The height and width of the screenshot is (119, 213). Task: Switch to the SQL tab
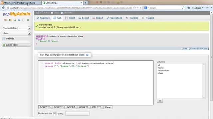(x=58, y=18)
